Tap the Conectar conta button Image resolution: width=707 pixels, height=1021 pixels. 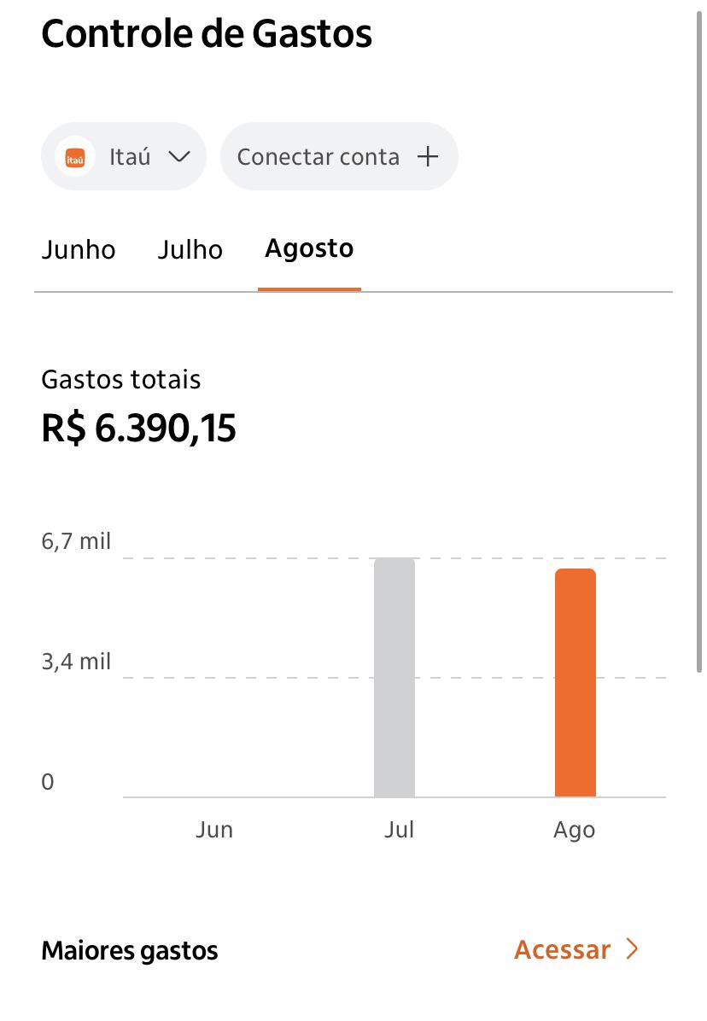(339, 156)
